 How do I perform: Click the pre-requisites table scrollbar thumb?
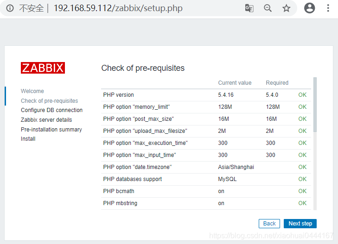[x=315, y=105]
